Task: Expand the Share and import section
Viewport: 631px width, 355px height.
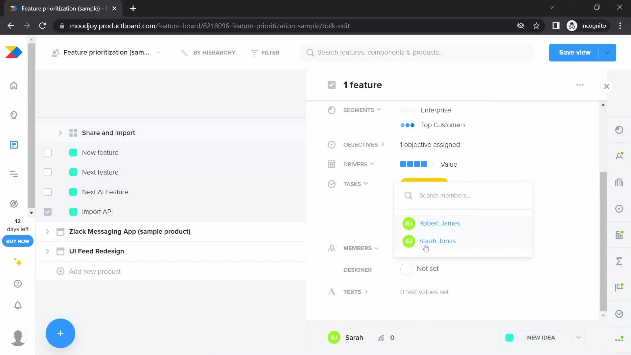Action: click(60, 133)
